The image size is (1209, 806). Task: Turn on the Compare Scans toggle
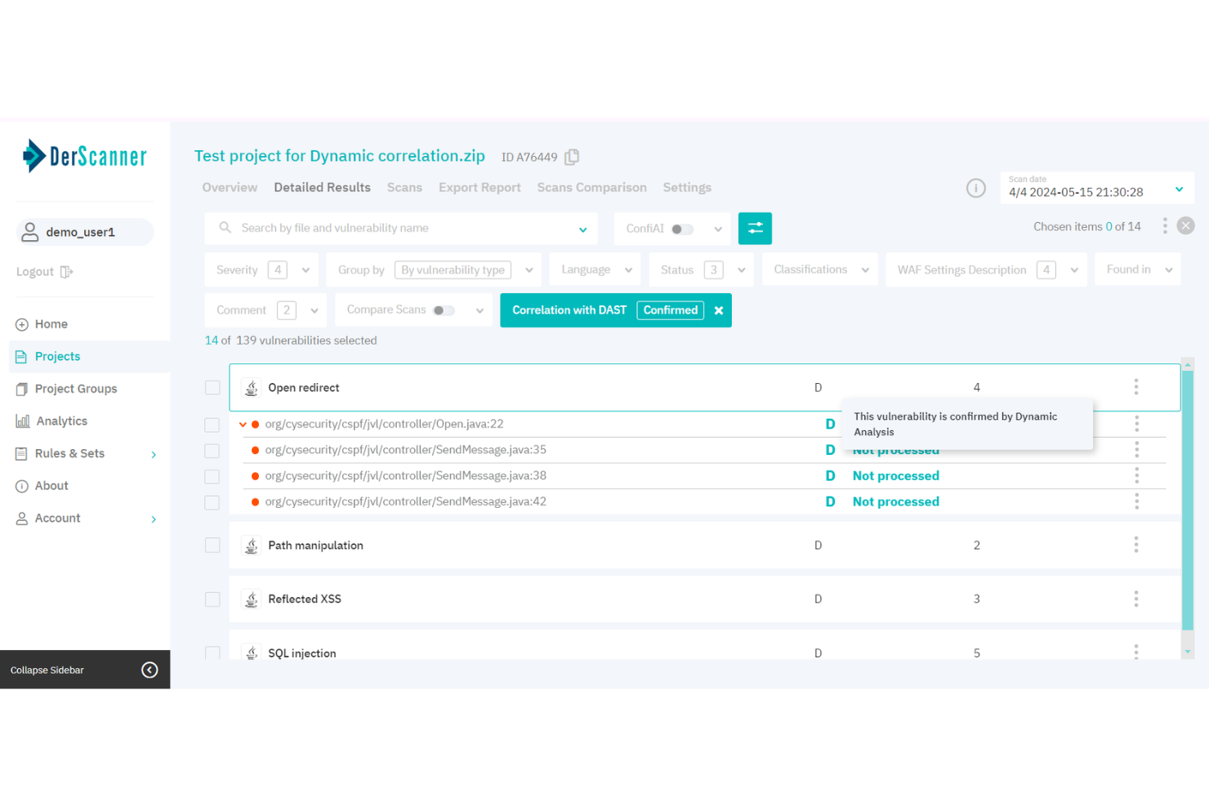click(x=442, y=310)
